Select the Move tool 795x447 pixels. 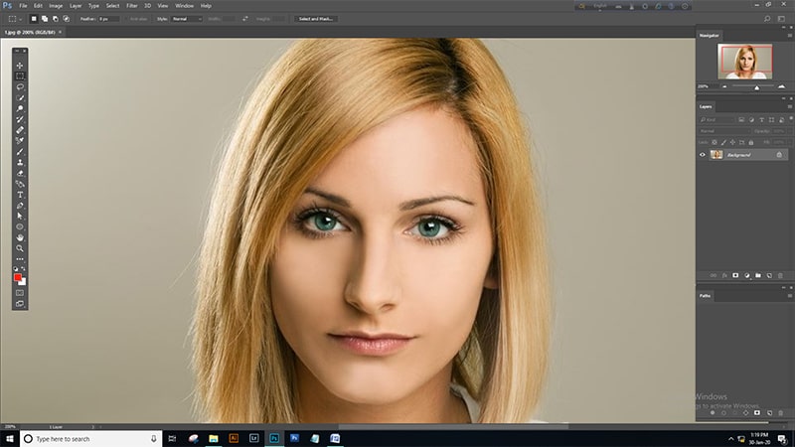click(20, 66)
